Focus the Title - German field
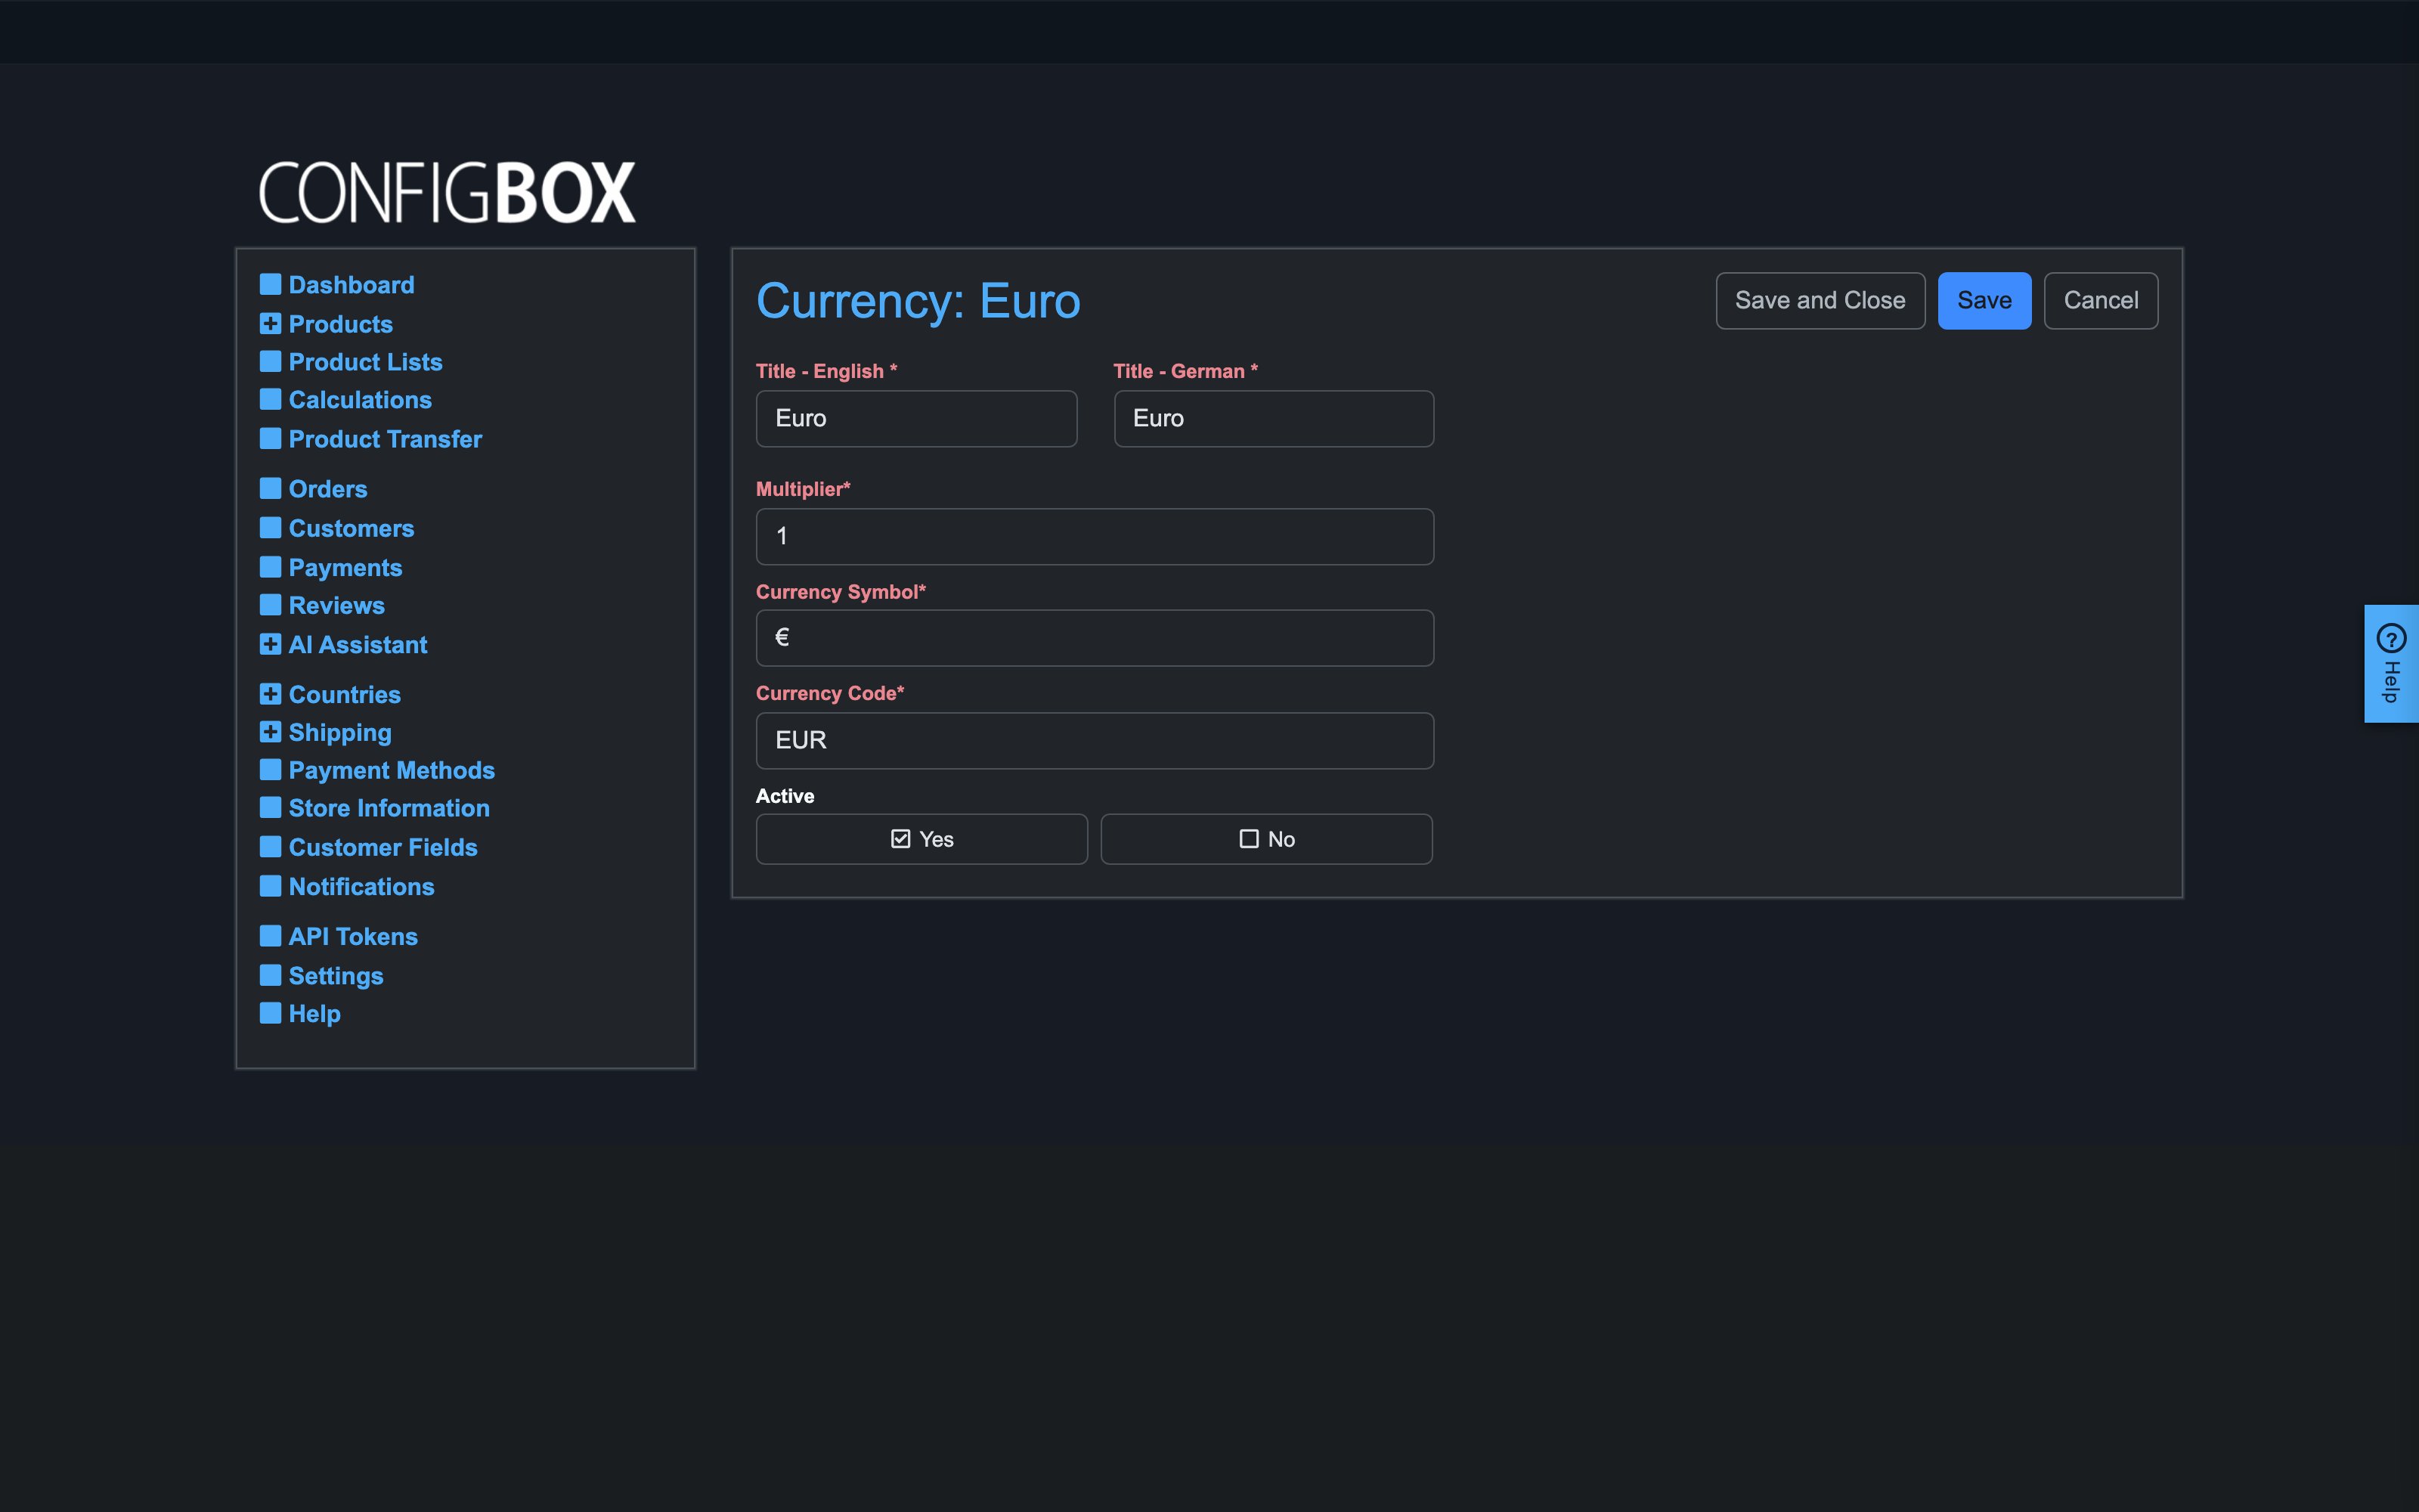 (1274, 419)
